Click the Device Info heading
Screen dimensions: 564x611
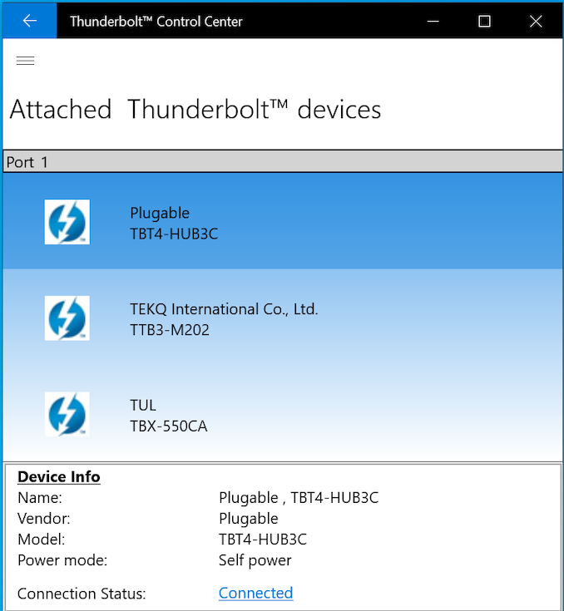(x=59, y=476)
